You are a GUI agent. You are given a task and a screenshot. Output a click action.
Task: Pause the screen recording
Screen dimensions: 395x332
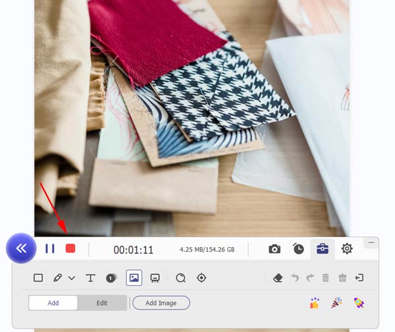point(50,249)
